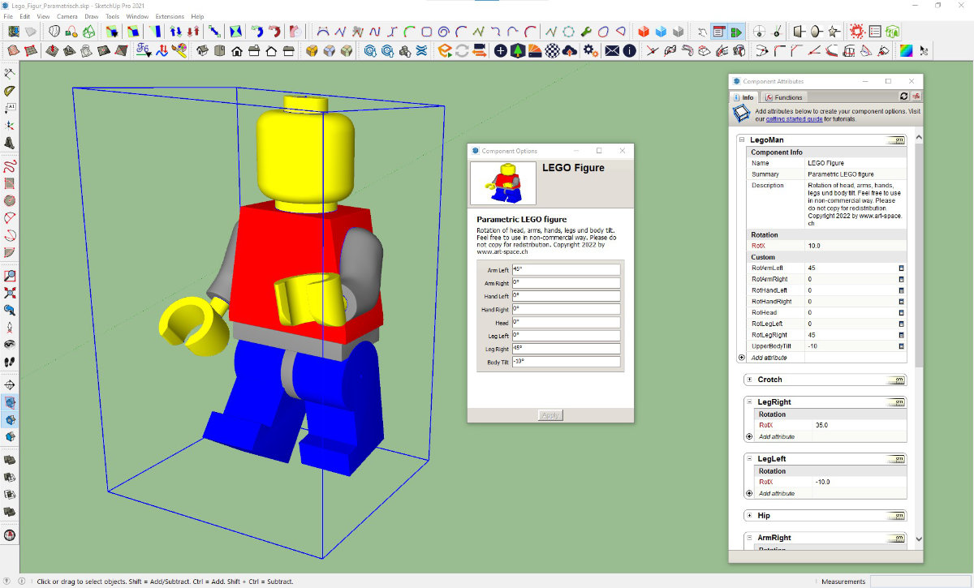Image resolution: width=974 pixels, height=588 pixels.
Task: Open details button for RotArmLeft attribute
Action: (x=901, y=268)
